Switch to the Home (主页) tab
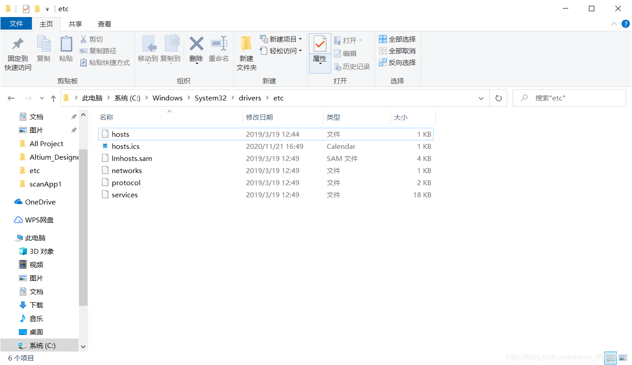The image size is (632, 365). click(46, 24)
